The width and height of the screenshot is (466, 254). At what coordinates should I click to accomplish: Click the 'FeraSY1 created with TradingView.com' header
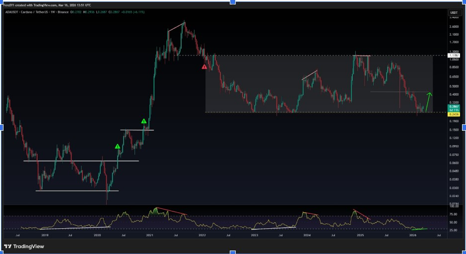click(x=30, y=5)
